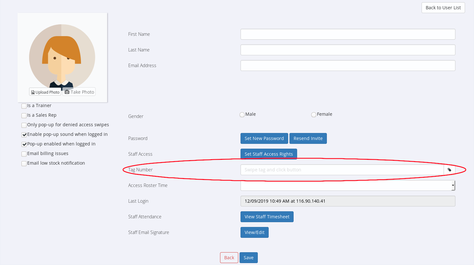Click the staff avatar profile picture

62,56
